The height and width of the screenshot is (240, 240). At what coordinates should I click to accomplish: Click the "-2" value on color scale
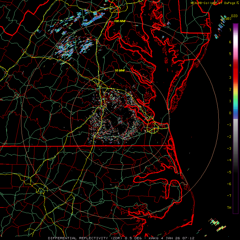click(x=229, y=137)
